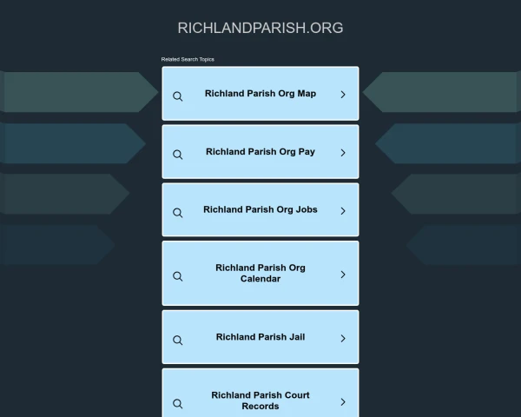Visit the Richland Parish Org Pay topic
Viewport: 521px width, 417px height.
pyautogui.click(x=260, y=152)
